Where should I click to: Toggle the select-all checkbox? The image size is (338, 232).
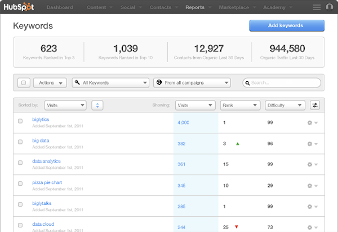coord(24,83)
